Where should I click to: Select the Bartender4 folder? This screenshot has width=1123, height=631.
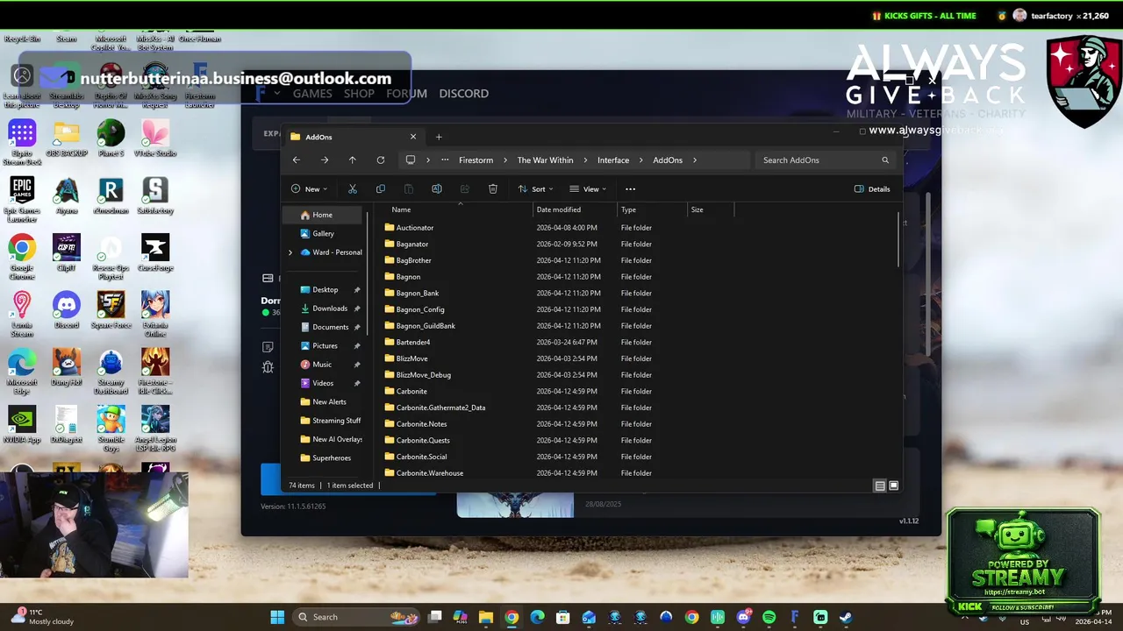tap(412, 343)
